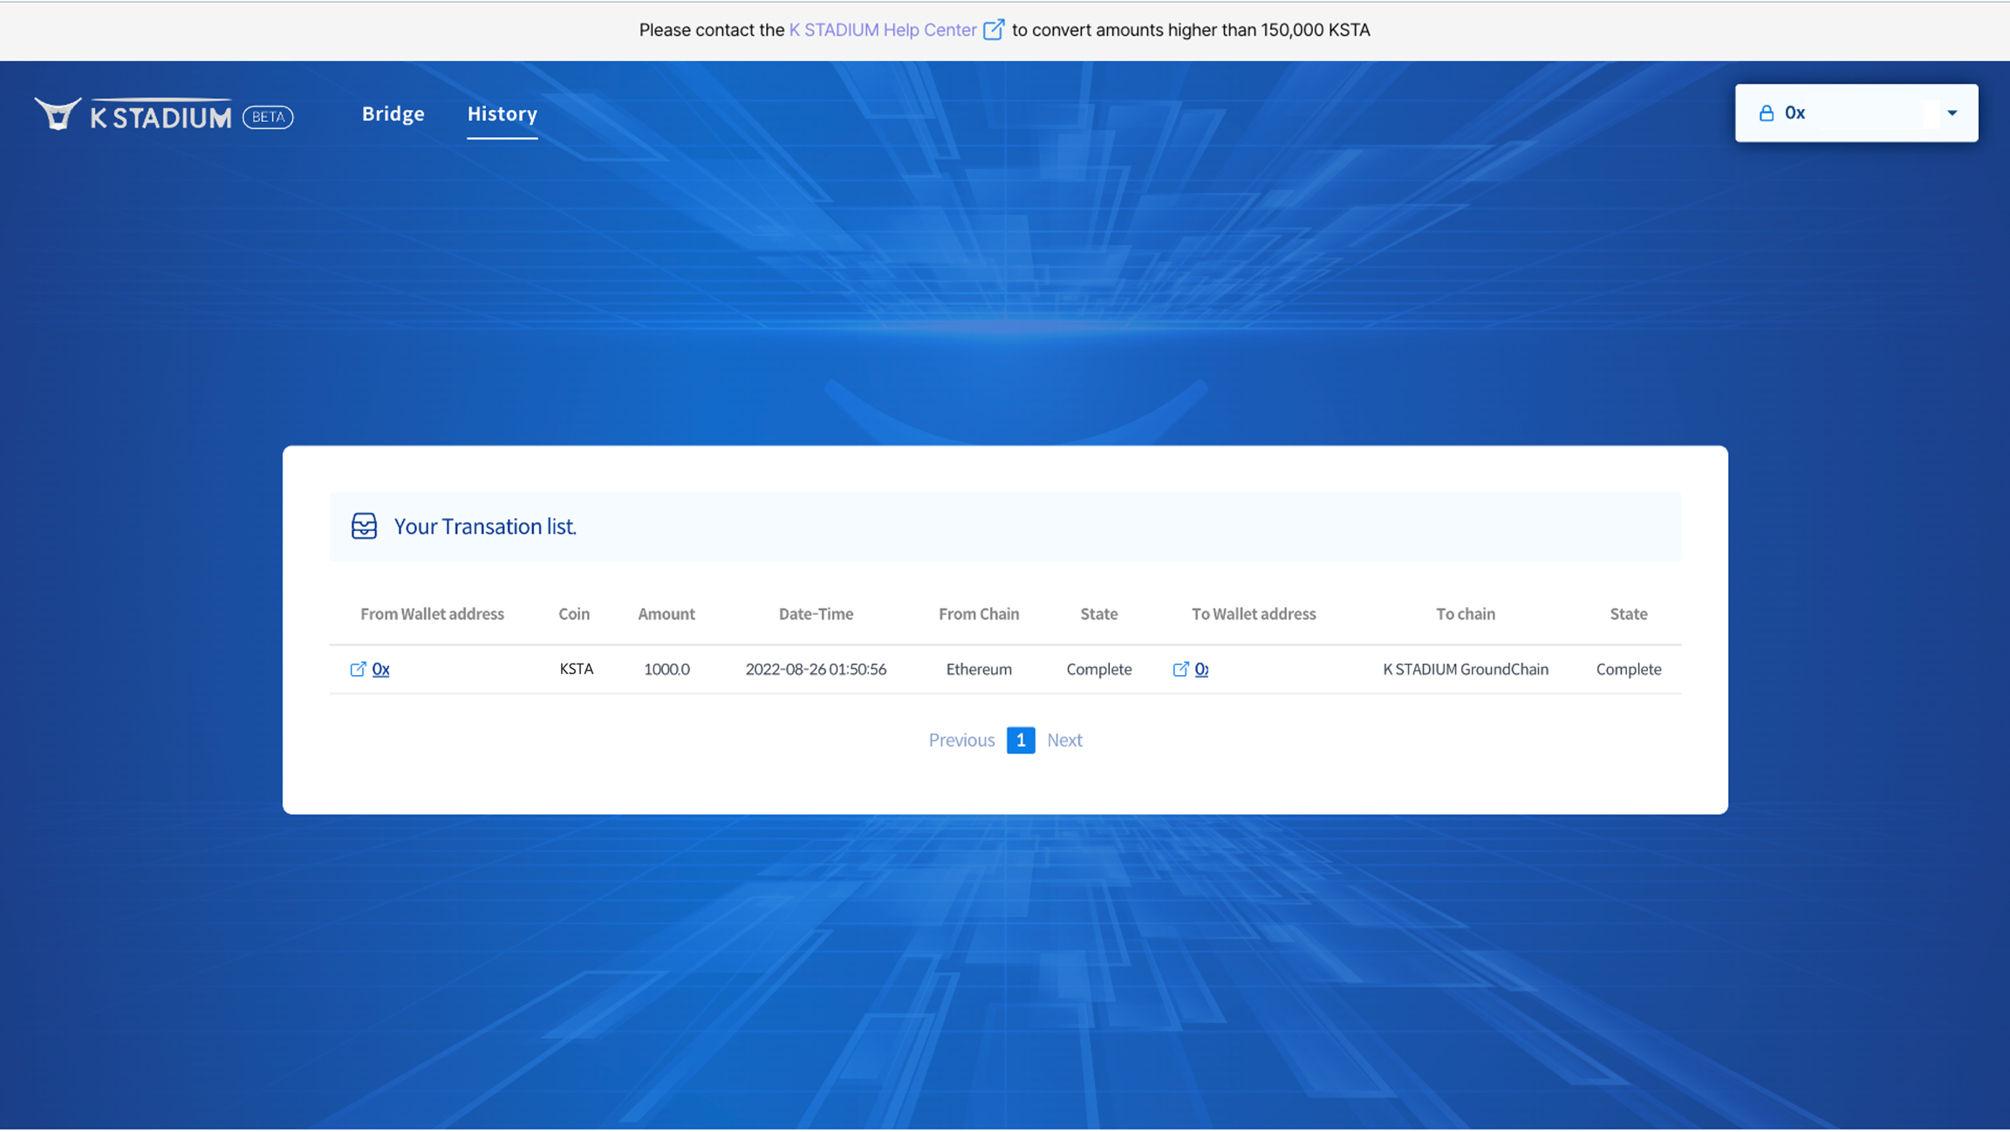Image resolution: width=2010 pixels, height=1132 pixels.
Task: Open external link icon for From wallet
Action: (358, 669)
